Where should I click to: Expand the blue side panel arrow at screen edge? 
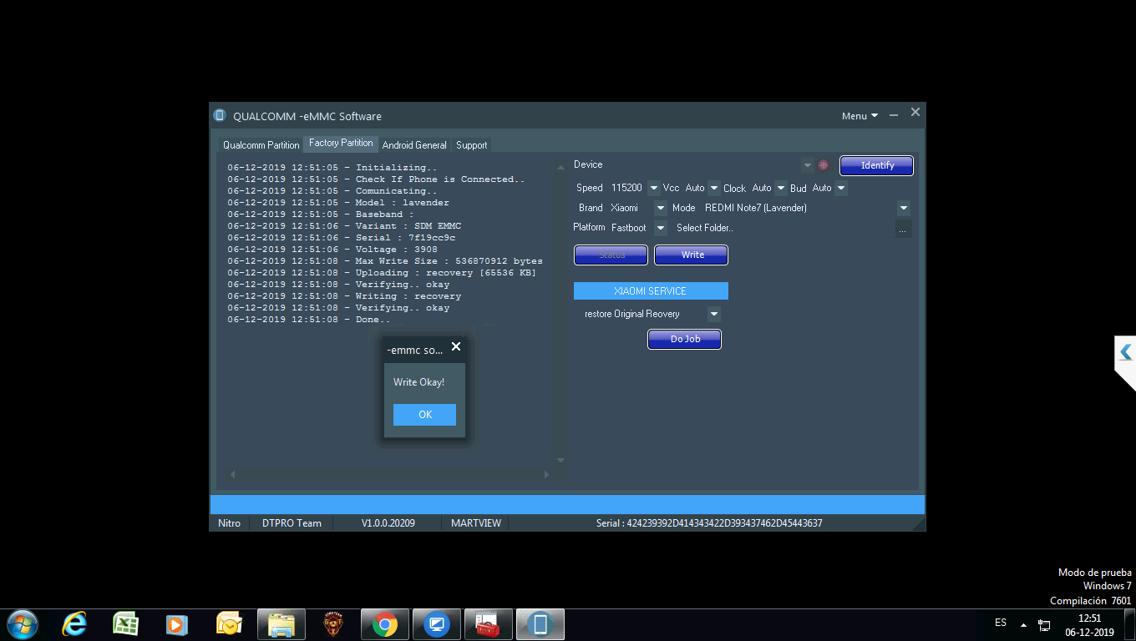pos(1125,352)
